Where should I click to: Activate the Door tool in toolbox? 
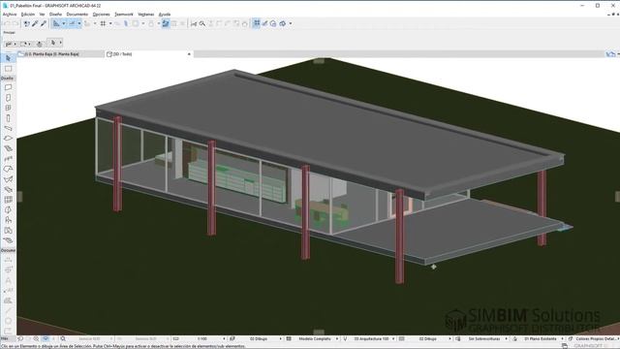(x=8, y=98)
